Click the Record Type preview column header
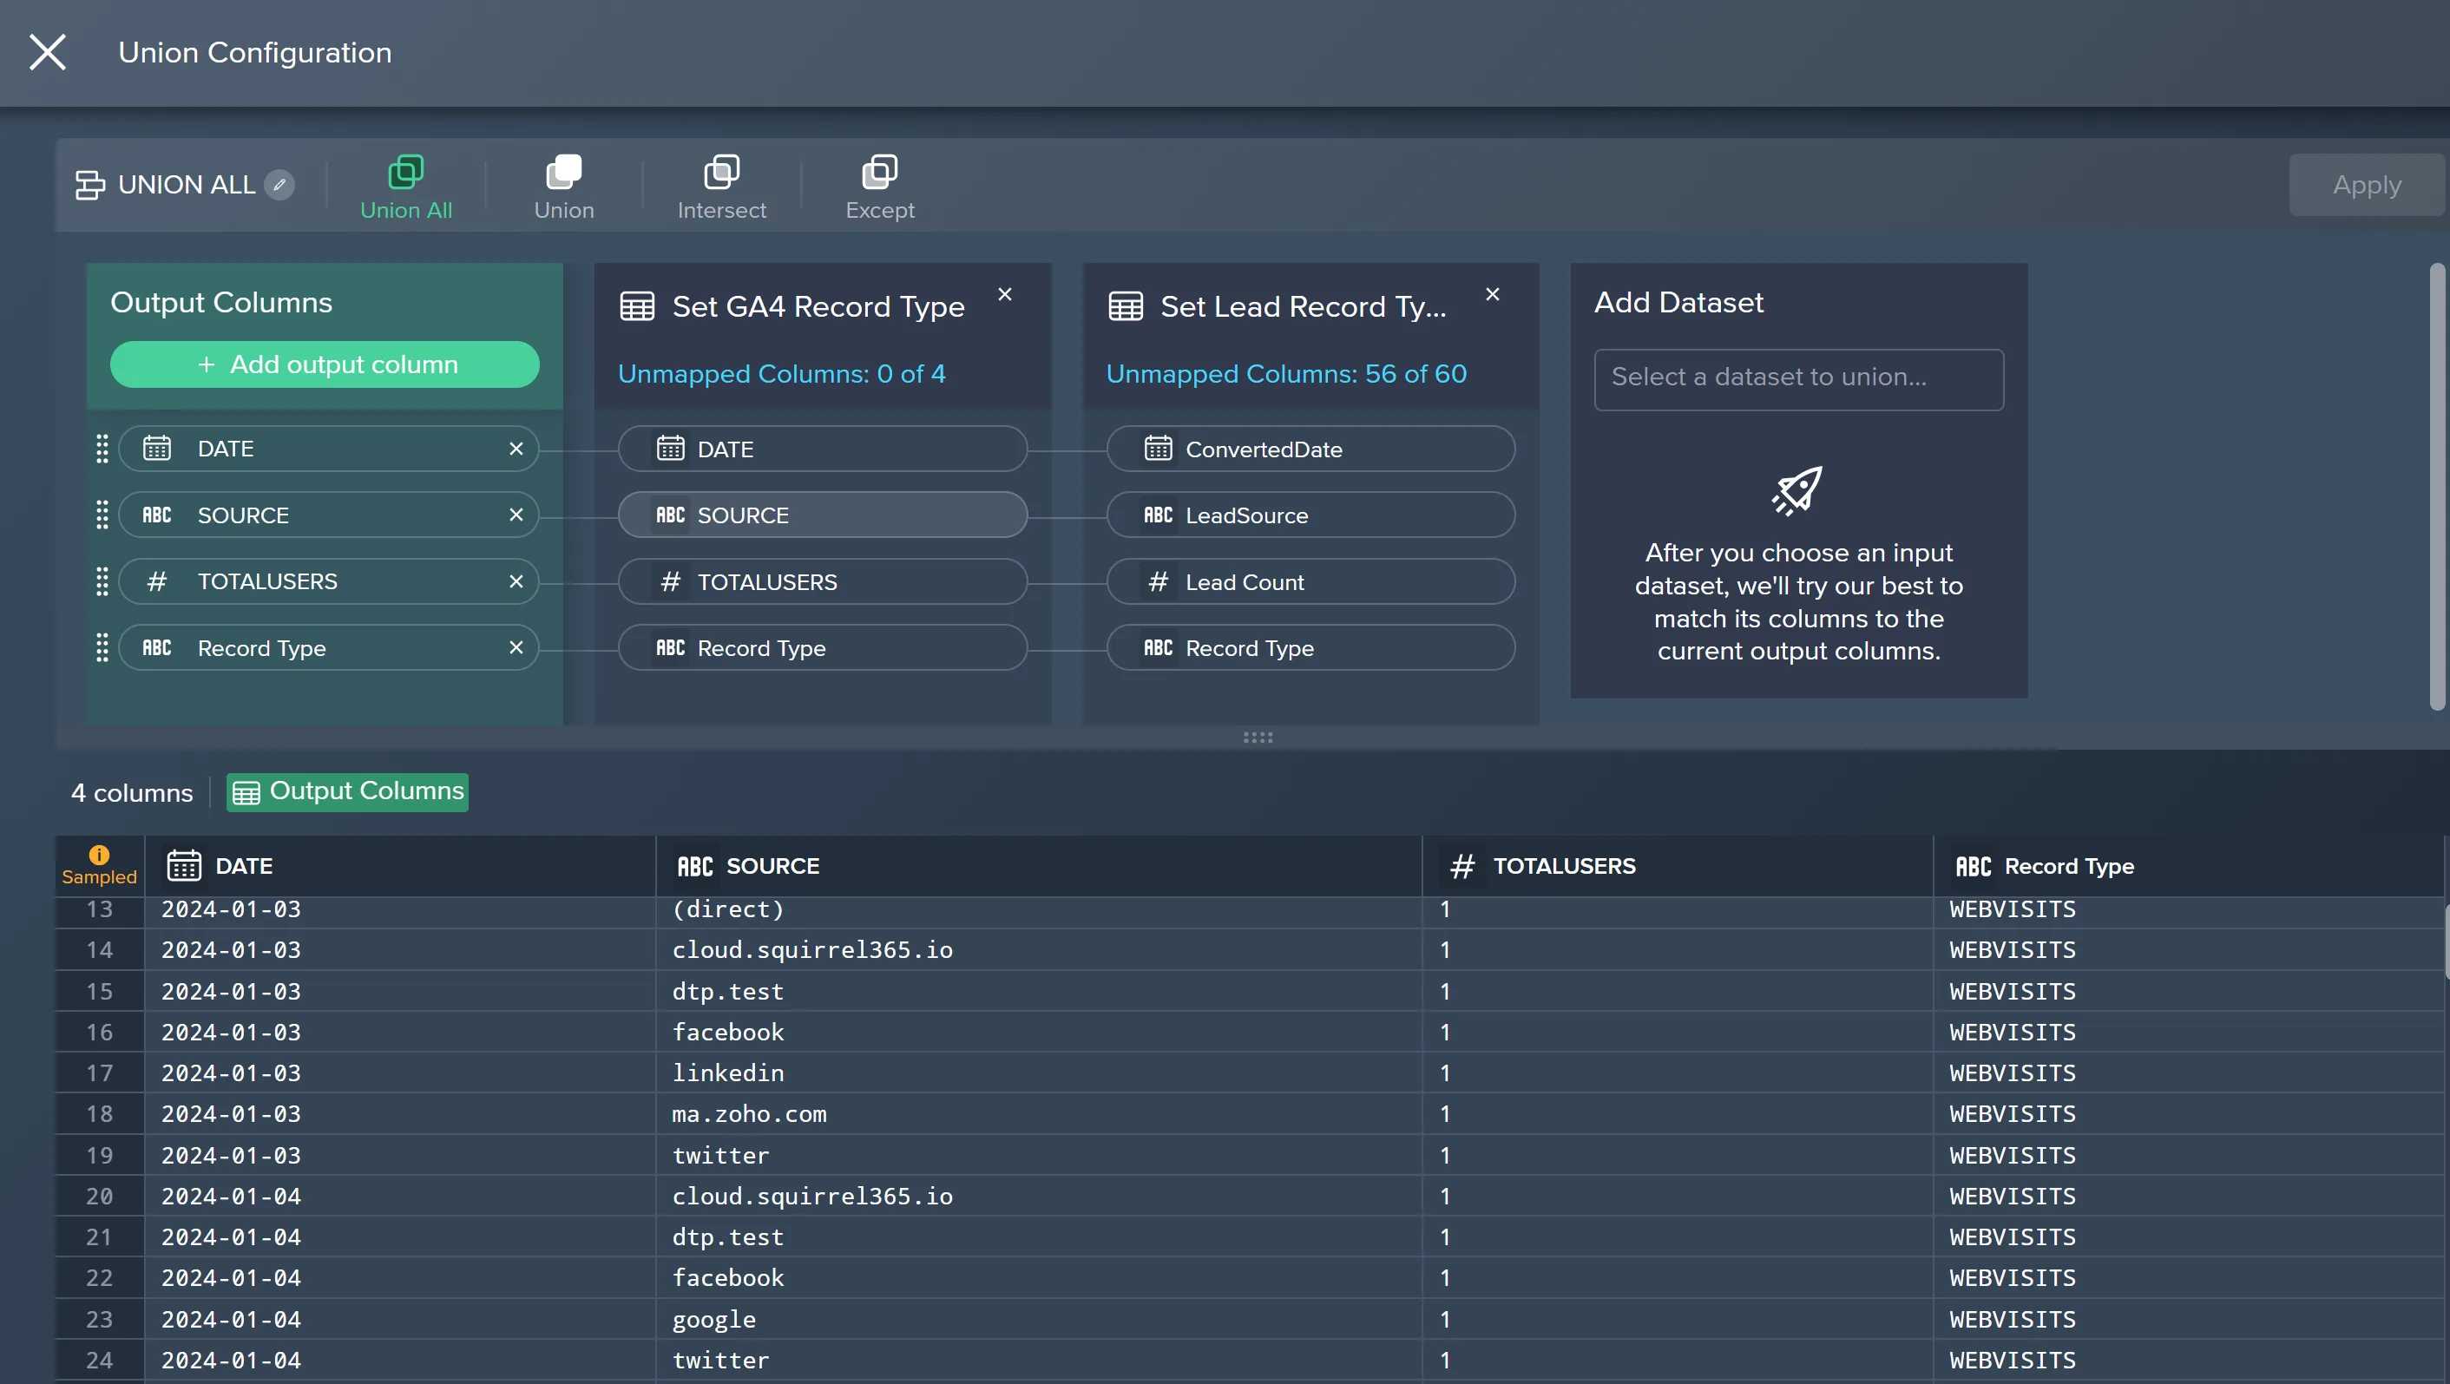The height and width of the screenshot is (1384, 2450). pos(2189,866)
